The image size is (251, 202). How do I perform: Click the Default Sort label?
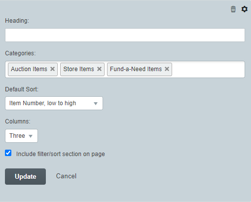click(x=22, y=89)
